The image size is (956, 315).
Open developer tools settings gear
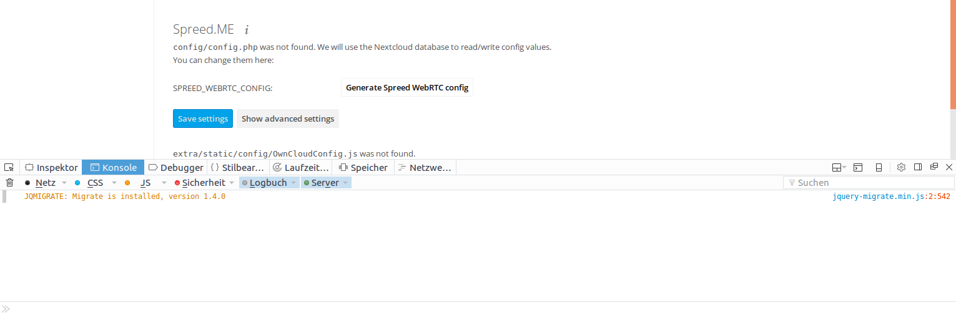901,167
